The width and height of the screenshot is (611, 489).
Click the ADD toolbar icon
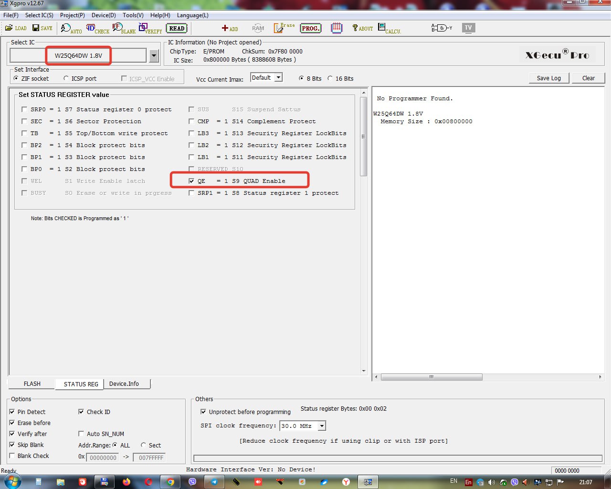tap(230, 29)
